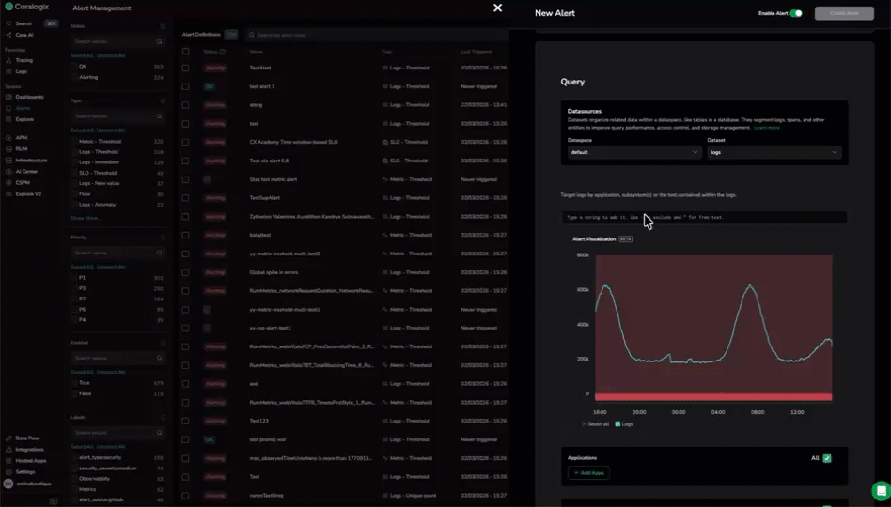This screenshot has height=507, width=891.
Task: Click the Integrations sidebar icon
Action: coord(9,450)
